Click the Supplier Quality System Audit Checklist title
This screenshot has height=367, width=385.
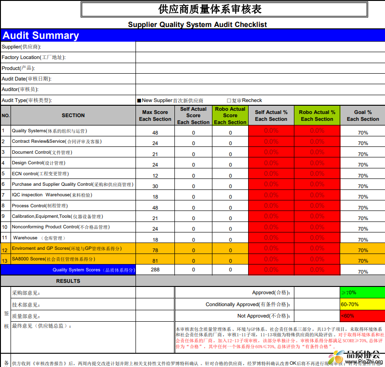coord(197,25)
